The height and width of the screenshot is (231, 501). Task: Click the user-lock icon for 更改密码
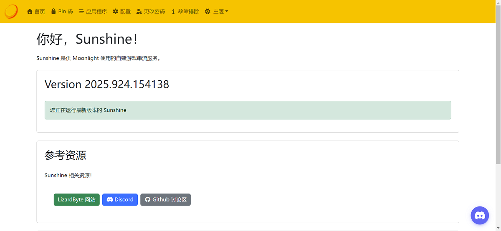click(139, 12)
